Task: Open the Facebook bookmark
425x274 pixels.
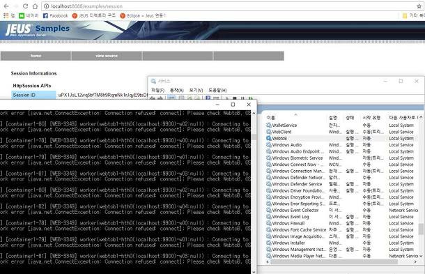Action: click(55, 16)
